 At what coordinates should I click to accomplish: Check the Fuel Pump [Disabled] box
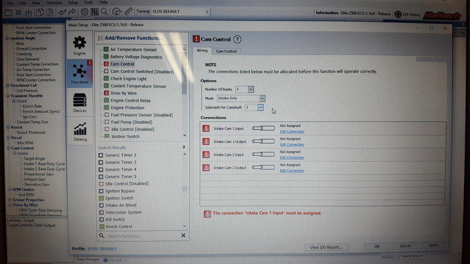coord(106,122)
